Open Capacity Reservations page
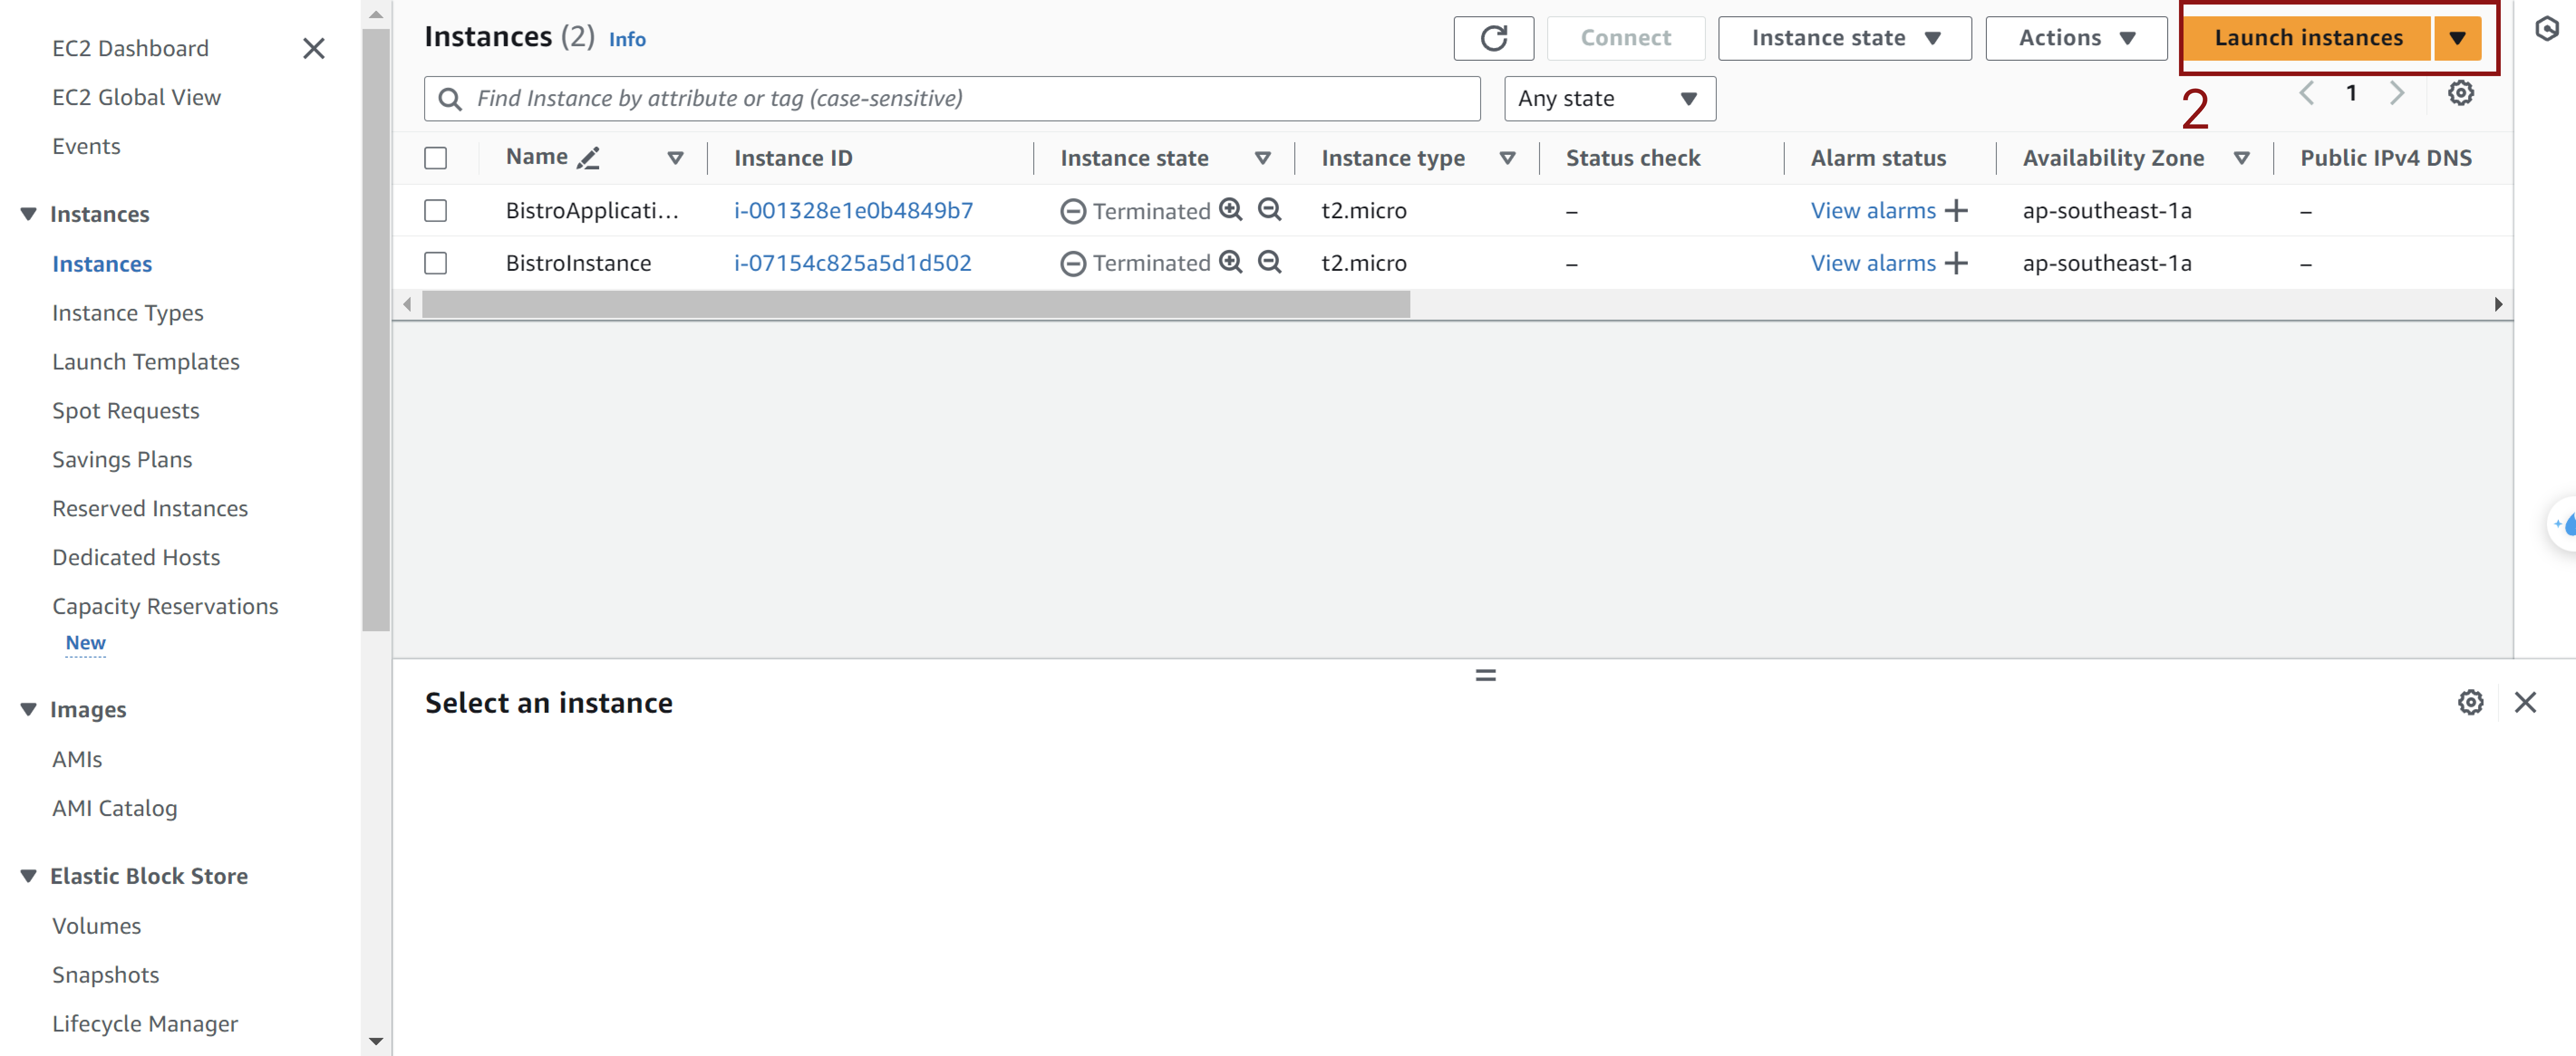Viewport: 2576px width, 1056px height. pyautogui.click(x=165, y=606)
